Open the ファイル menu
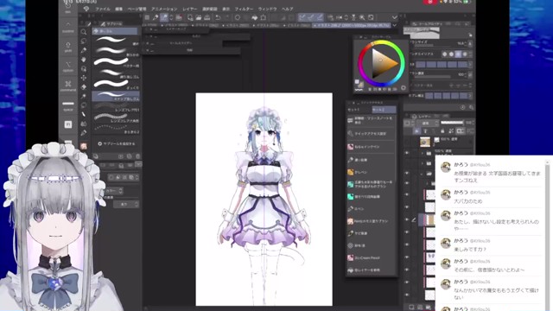Viewport: 553px width, 311px height. [103, 9]
